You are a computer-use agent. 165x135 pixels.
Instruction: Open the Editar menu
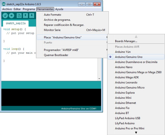17,9
